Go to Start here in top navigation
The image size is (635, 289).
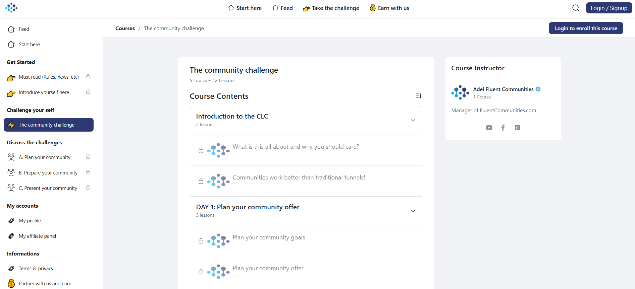[x=245, y=8]
